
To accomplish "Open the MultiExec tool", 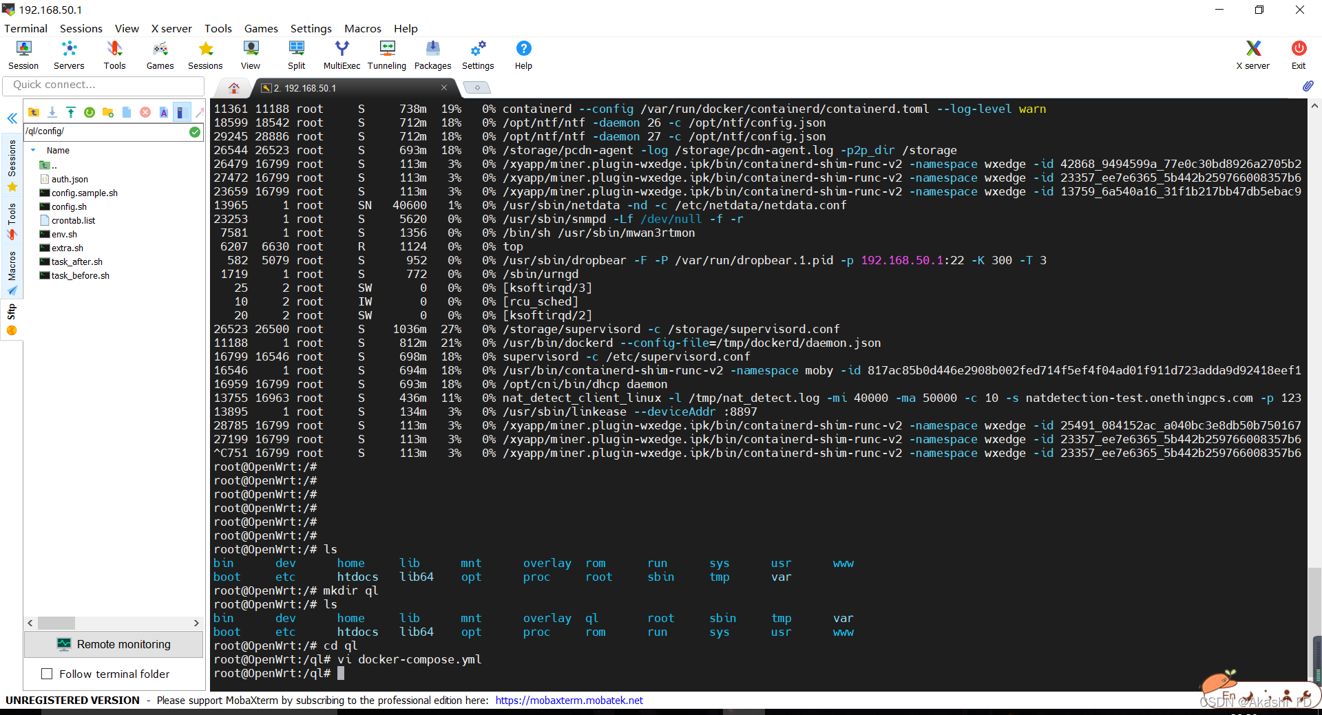I will (x=342, y=54).
